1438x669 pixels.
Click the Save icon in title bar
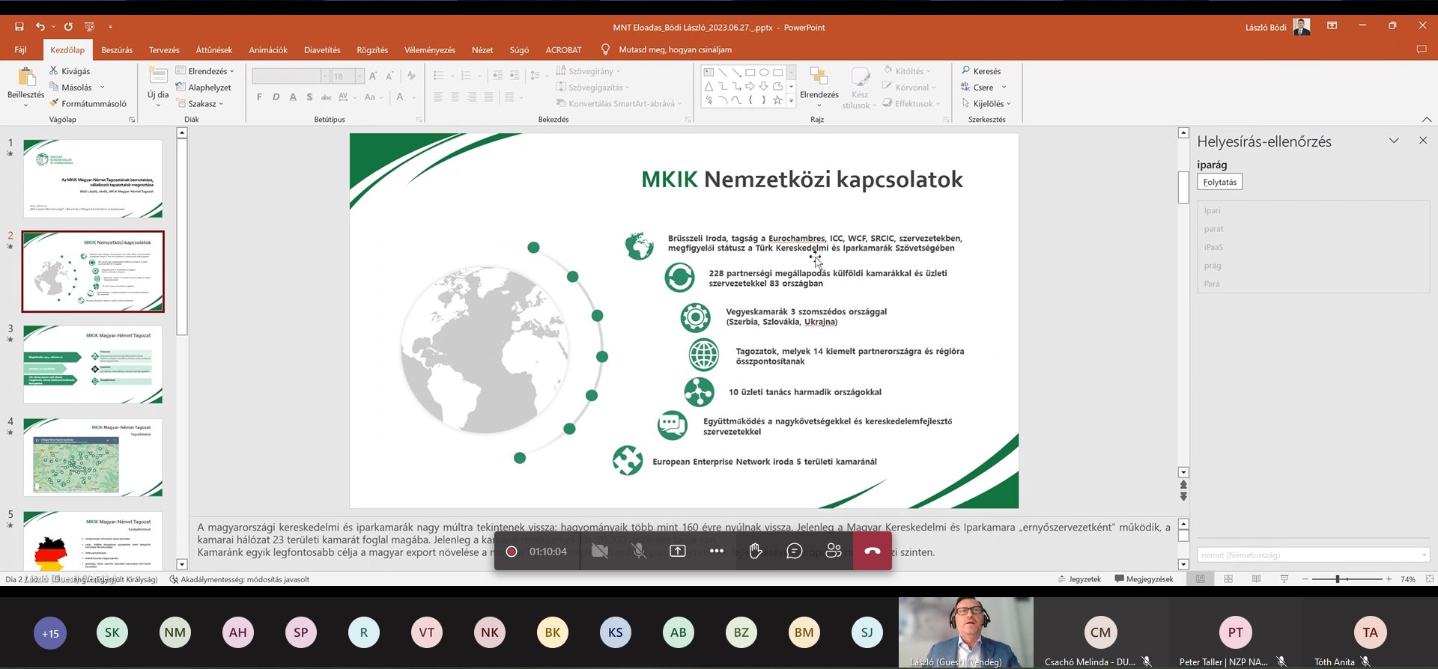click(x=19, y=26)
